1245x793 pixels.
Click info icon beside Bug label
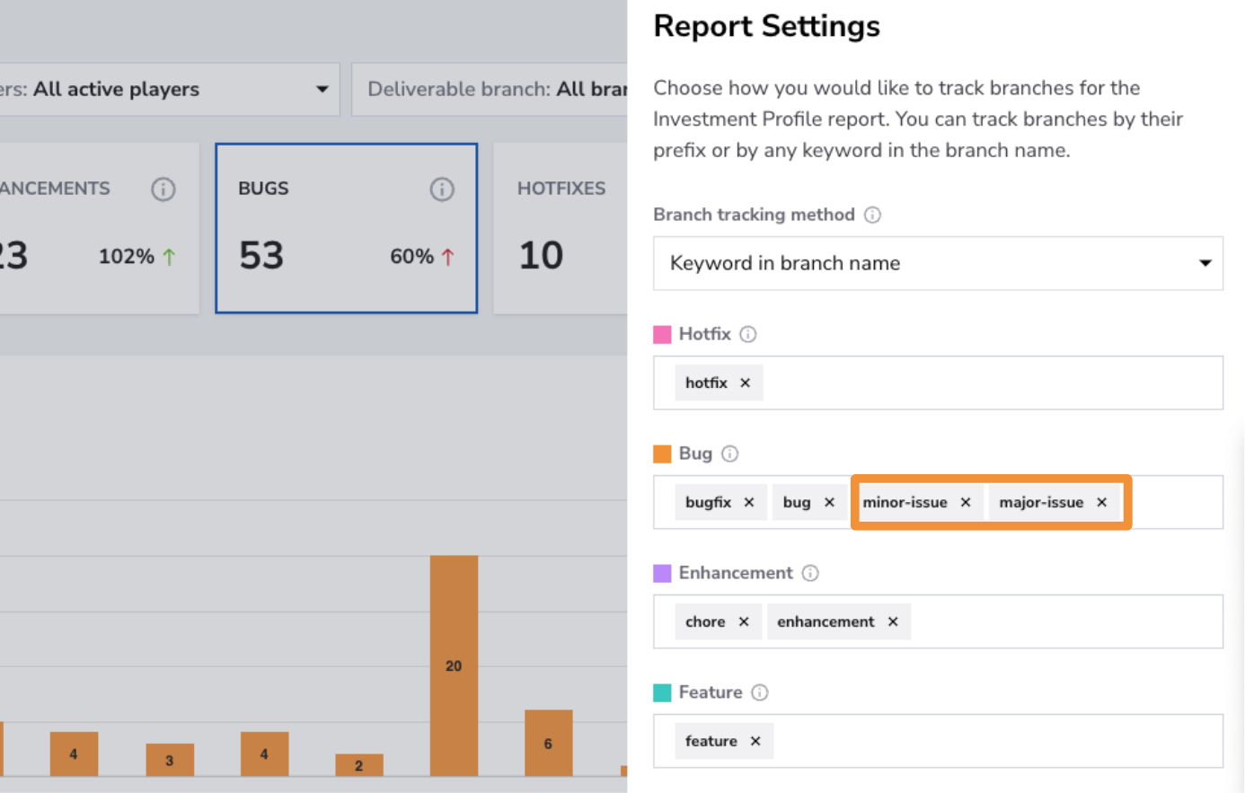pyautogui.click(x=730, y=454)
